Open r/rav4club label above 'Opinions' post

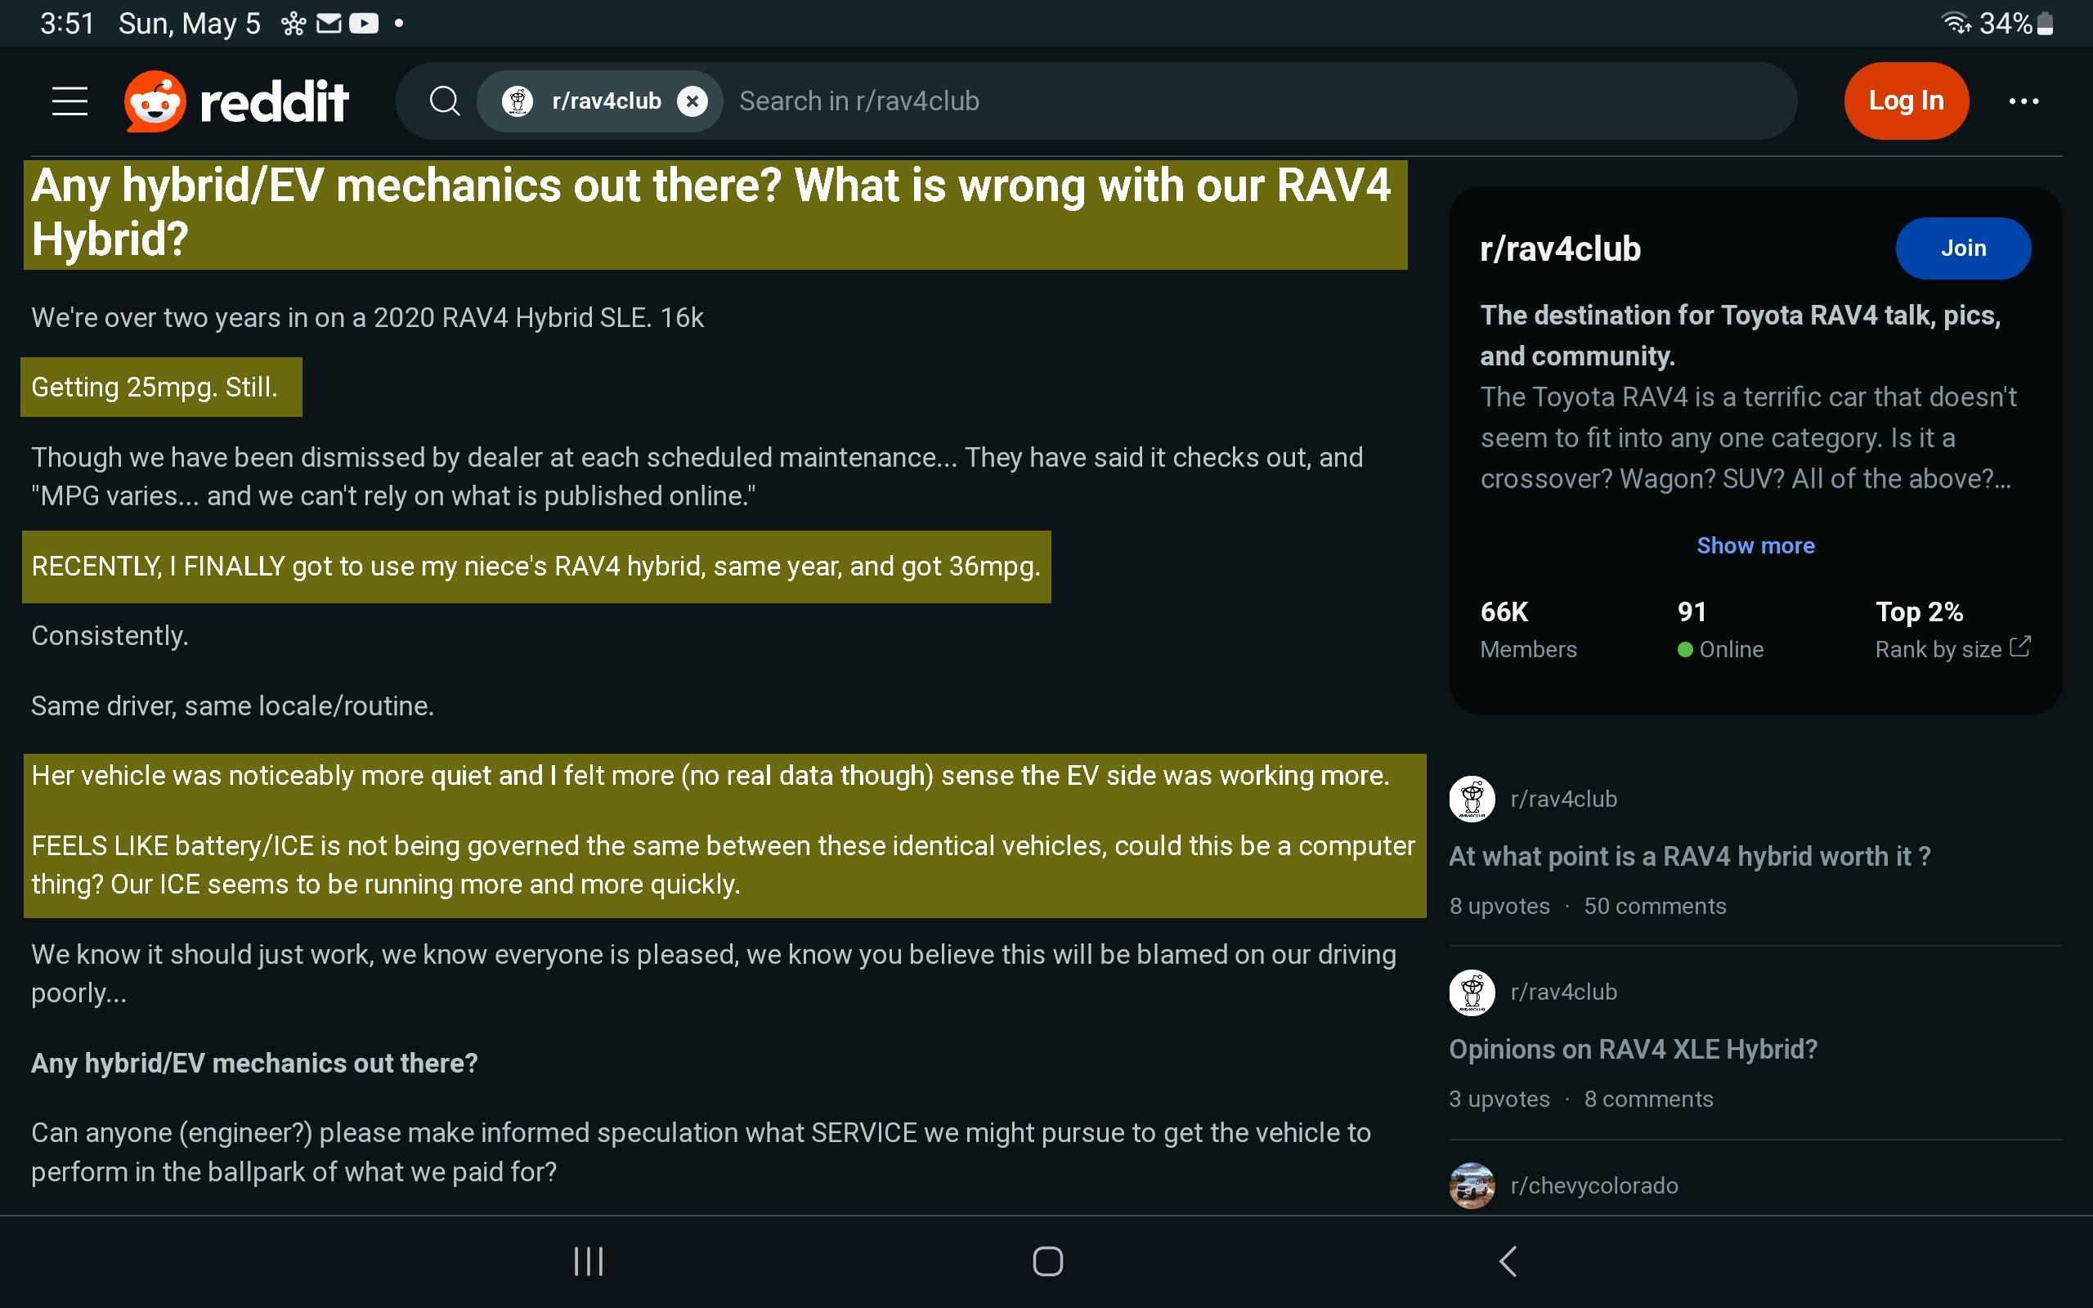pos(1564,992)
